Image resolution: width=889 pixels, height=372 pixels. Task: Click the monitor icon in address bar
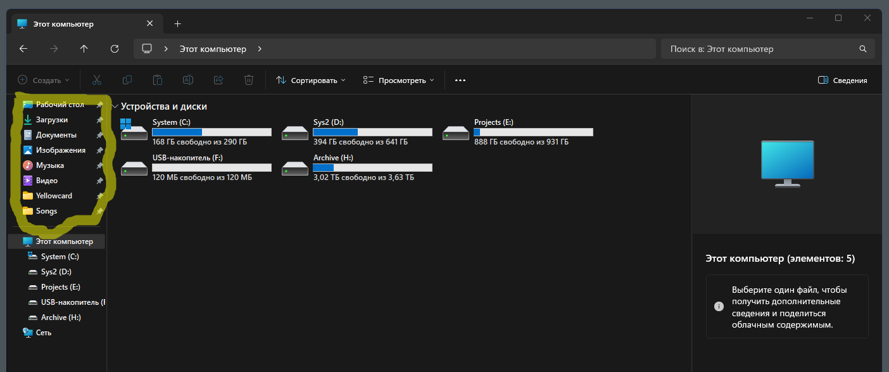coord(148,49)
